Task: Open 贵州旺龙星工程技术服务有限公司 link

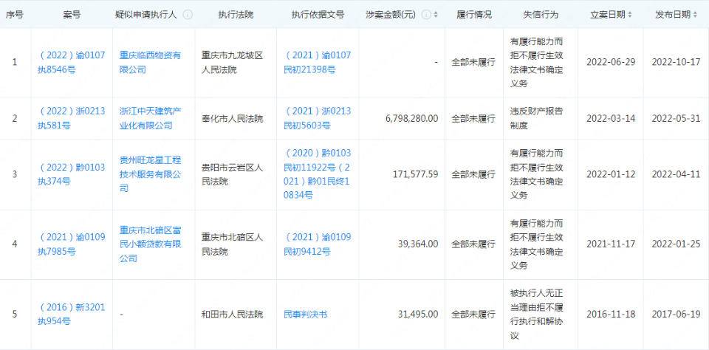Action: tap(150, 174)
